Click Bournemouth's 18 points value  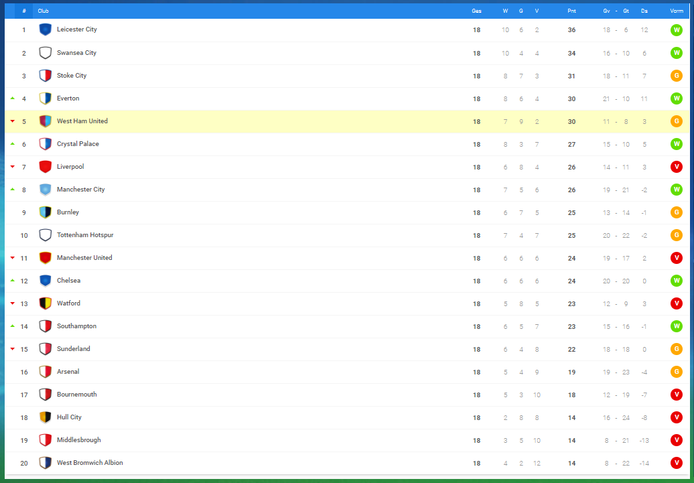click(x=572, y=395)
